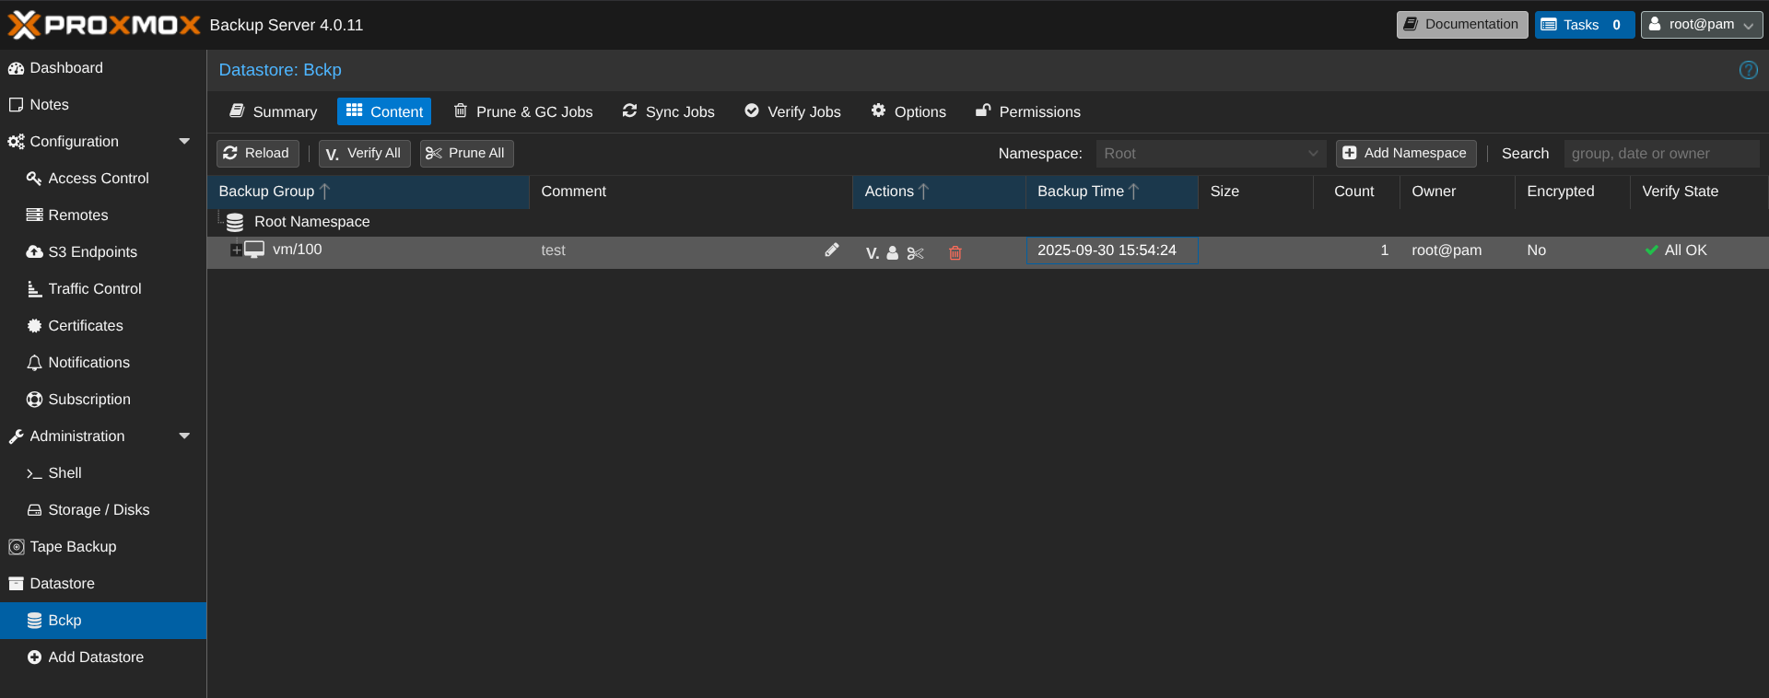Click the verify icon in vm/100 row
The height and width of the screenshot is (698, 1769).
(872, 253)
